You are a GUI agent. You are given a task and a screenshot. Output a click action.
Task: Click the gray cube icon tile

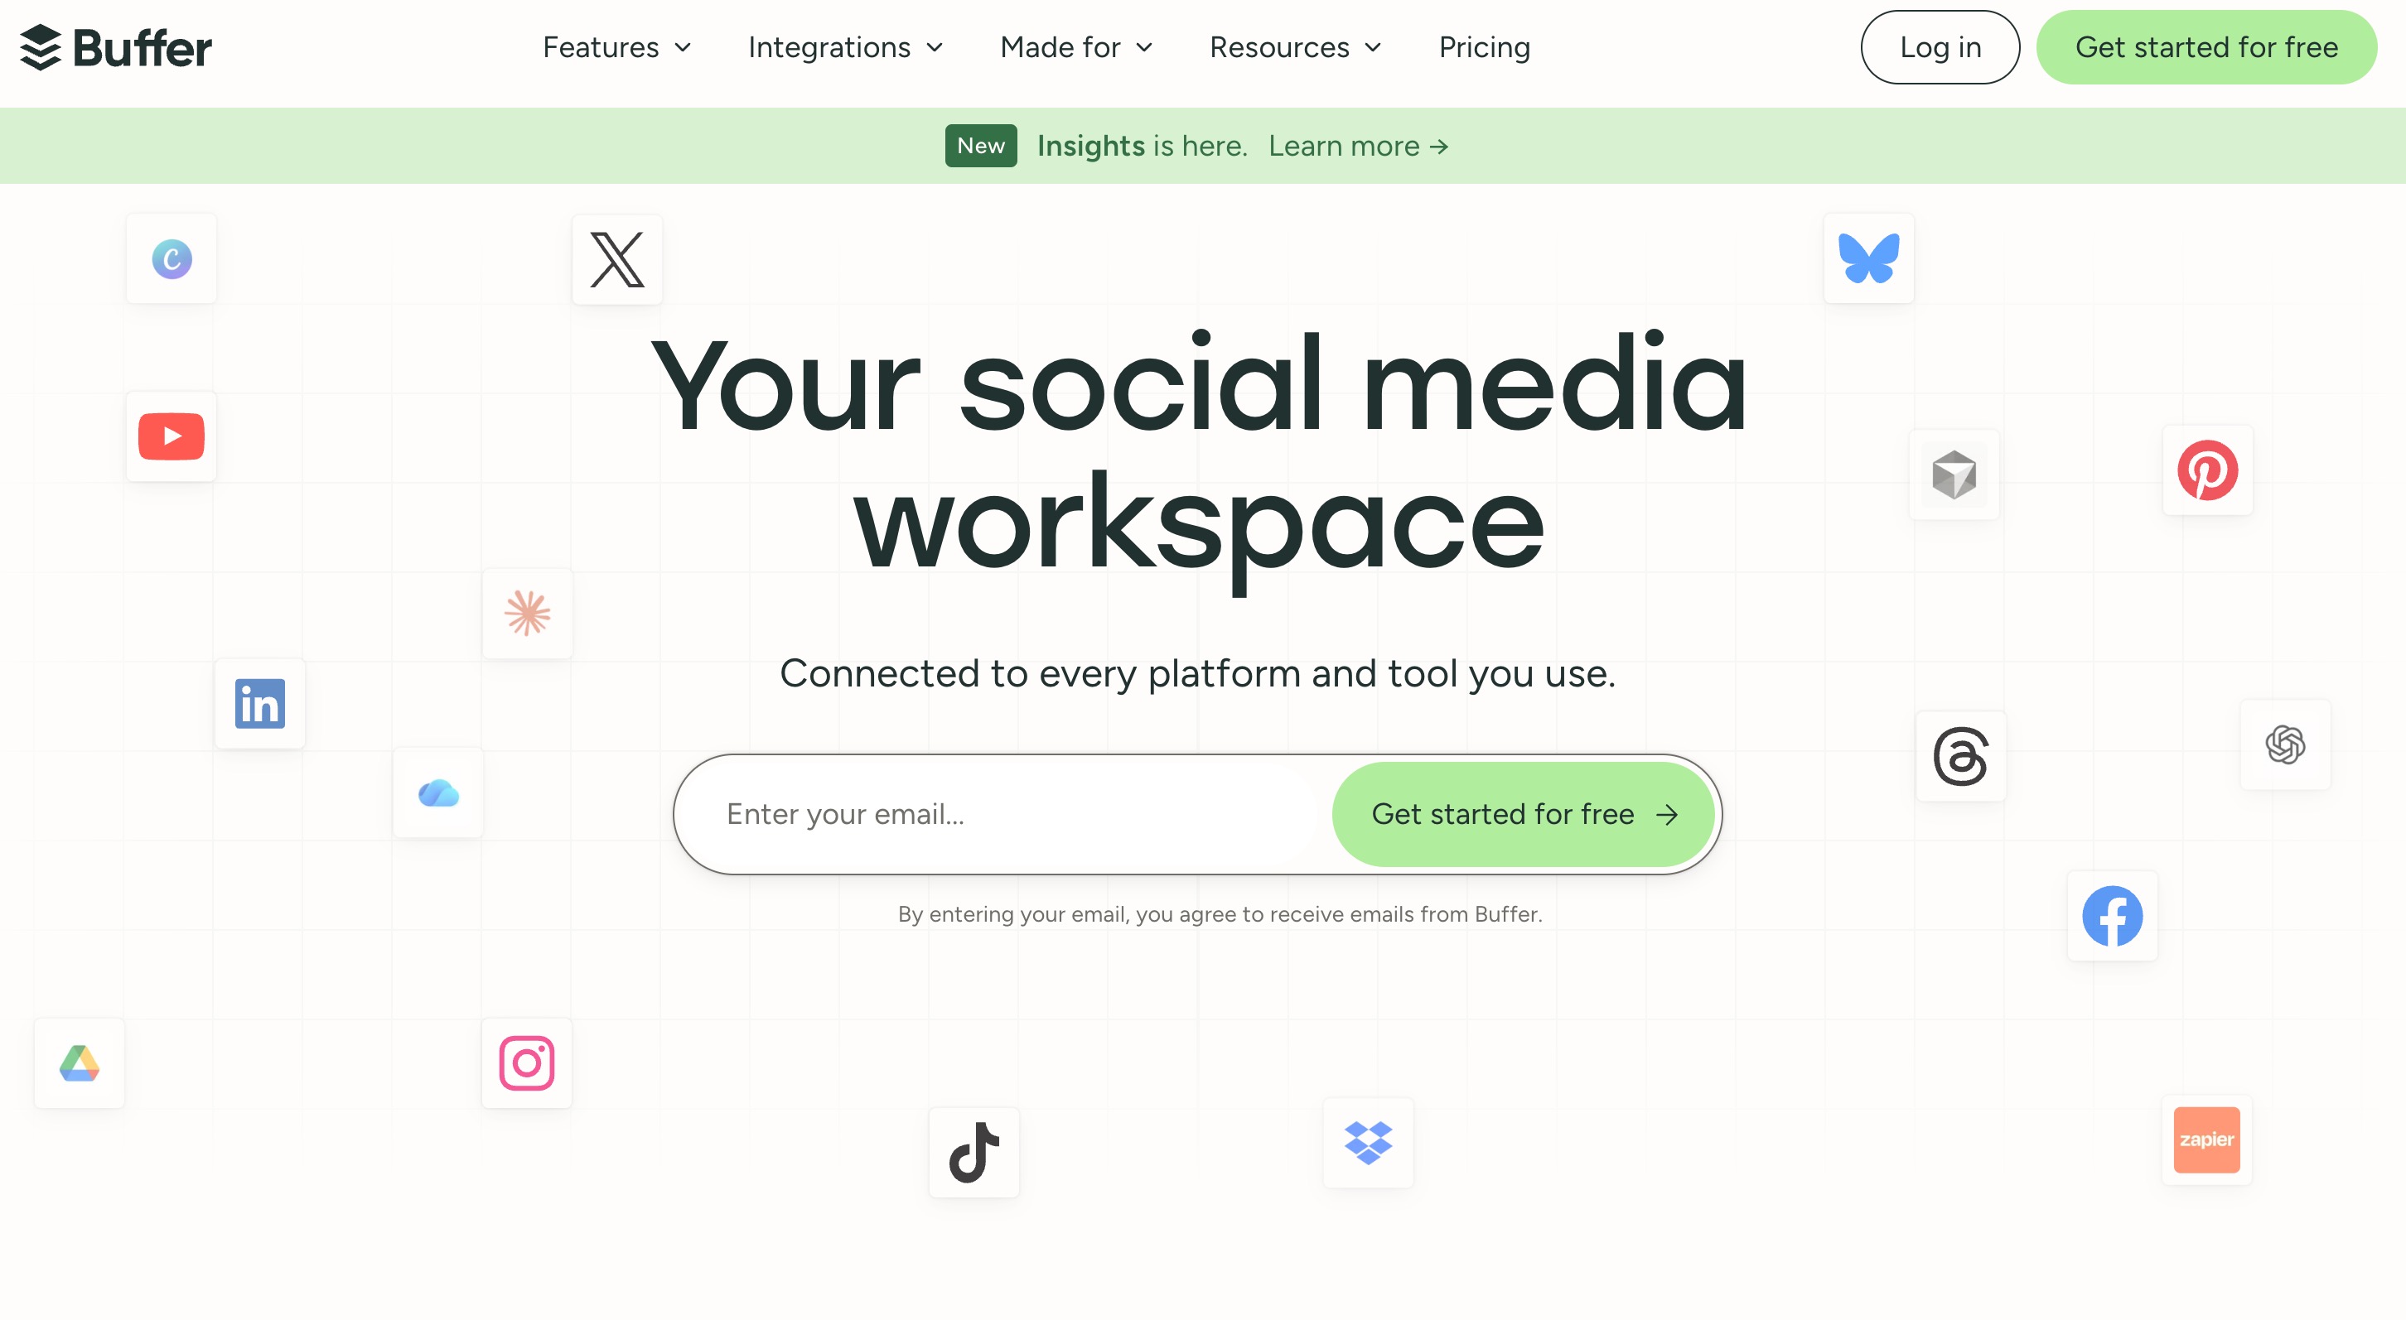(1954, 475)
